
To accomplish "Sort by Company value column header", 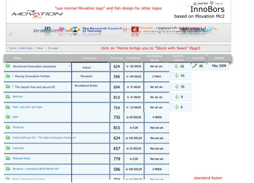I will coord(154,58).
